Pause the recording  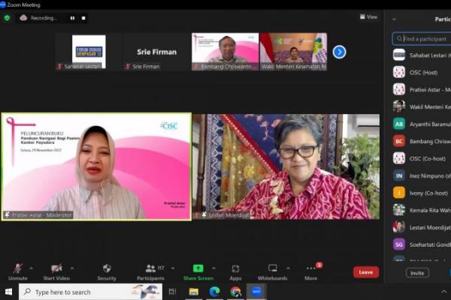[x=72, y=17]
